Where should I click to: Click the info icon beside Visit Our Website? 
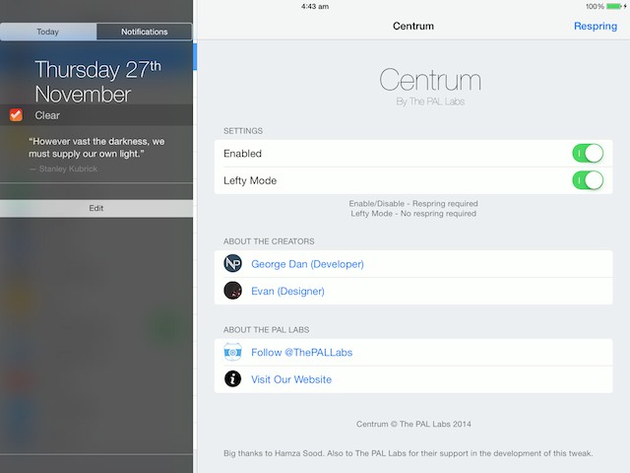[232, 378]
